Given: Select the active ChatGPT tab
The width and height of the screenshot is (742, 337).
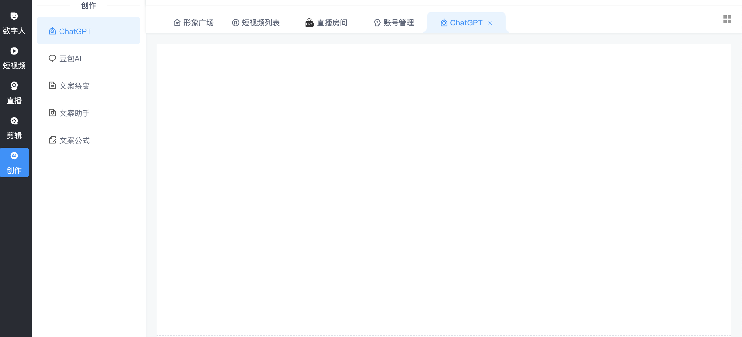Looking at the screenshot, I should coord(461,23).
